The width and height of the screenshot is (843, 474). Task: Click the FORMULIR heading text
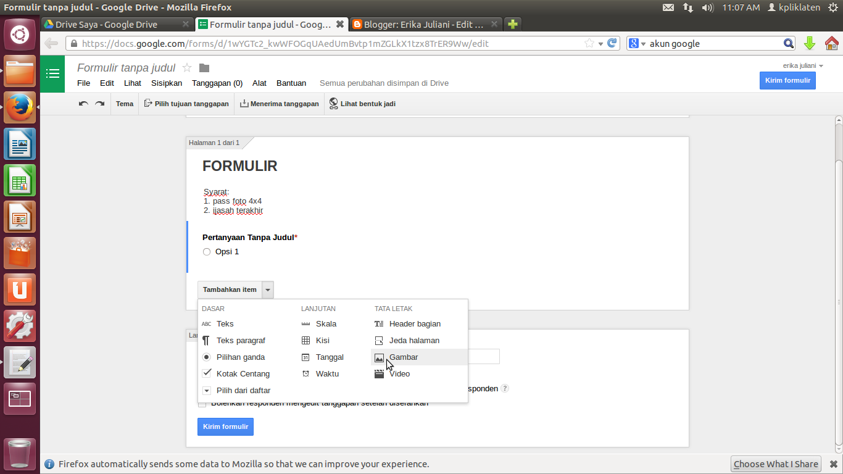coord(240,166)
